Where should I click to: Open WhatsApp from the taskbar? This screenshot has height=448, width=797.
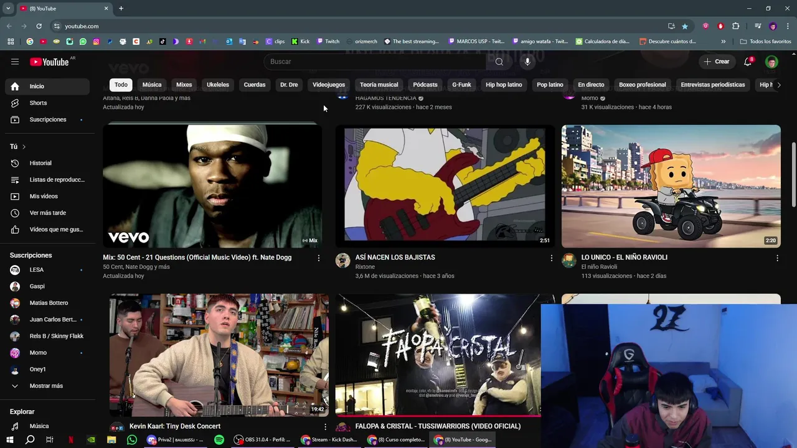tap(131, 439)
